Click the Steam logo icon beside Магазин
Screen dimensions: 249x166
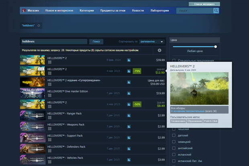[24, 10]
